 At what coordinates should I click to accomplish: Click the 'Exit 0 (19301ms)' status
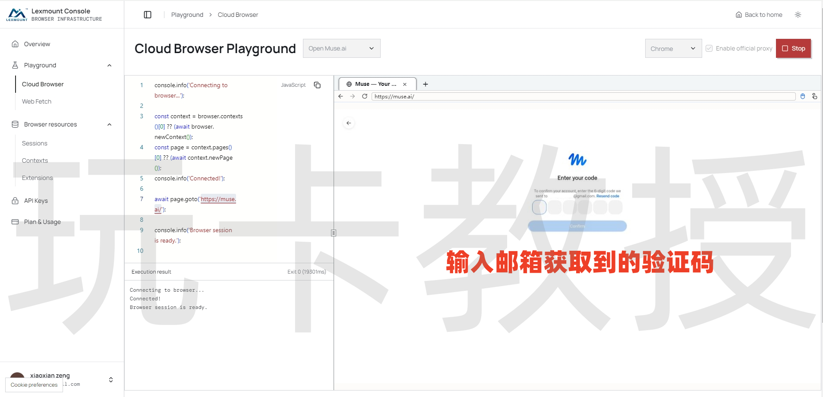307,272
